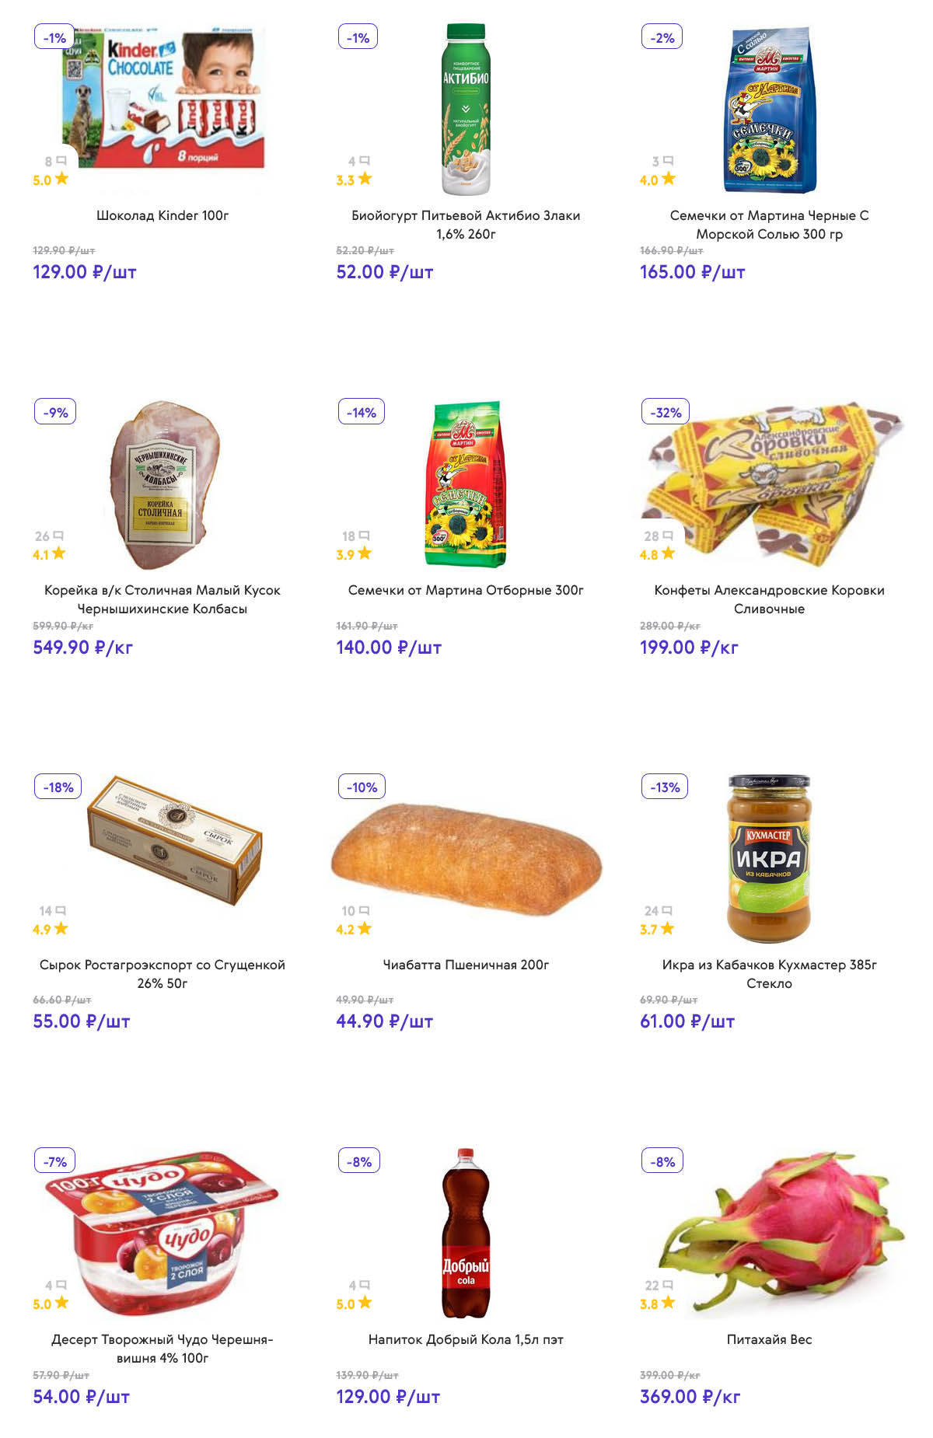Open Семечки от Мартина Отборные 300г title
Image resolution: width=933 pixels, height=1438 pixels.
(466, 590)
